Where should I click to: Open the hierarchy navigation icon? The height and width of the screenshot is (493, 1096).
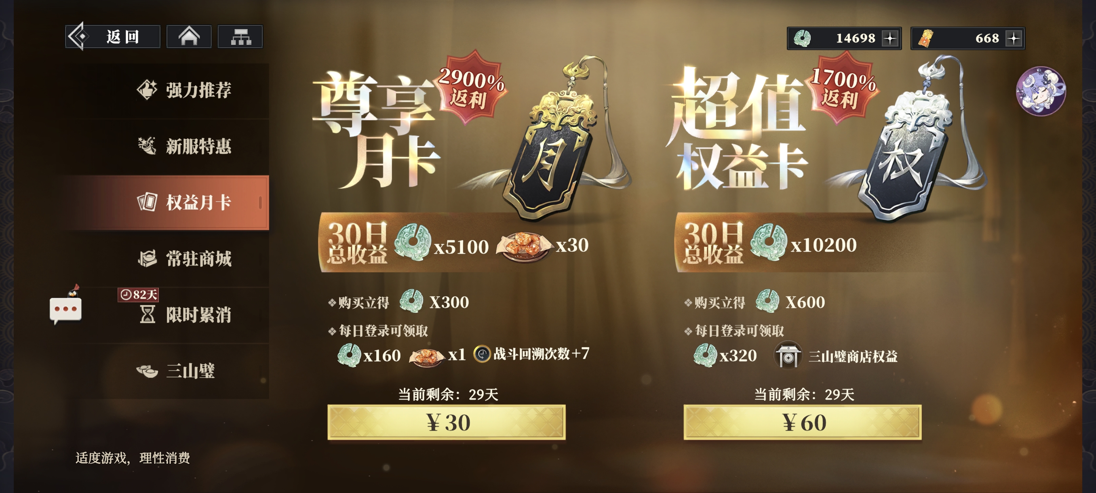pyautogui.click(x=240, y=37)
